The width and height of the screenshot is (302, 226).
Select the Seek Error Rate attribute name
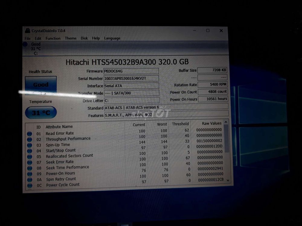[x=60, y=162]
